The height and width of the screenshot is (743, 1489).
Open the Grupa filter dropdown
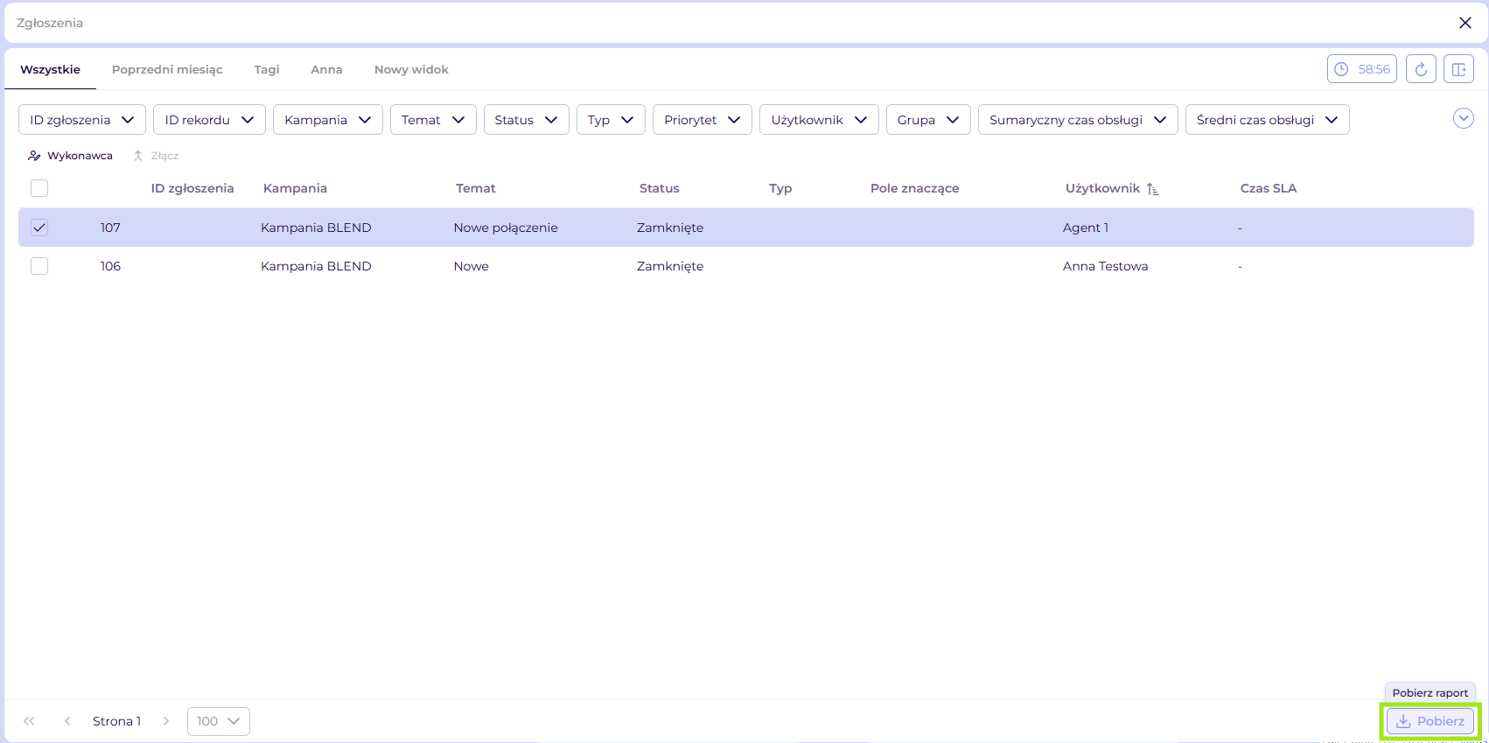(928, 120)
